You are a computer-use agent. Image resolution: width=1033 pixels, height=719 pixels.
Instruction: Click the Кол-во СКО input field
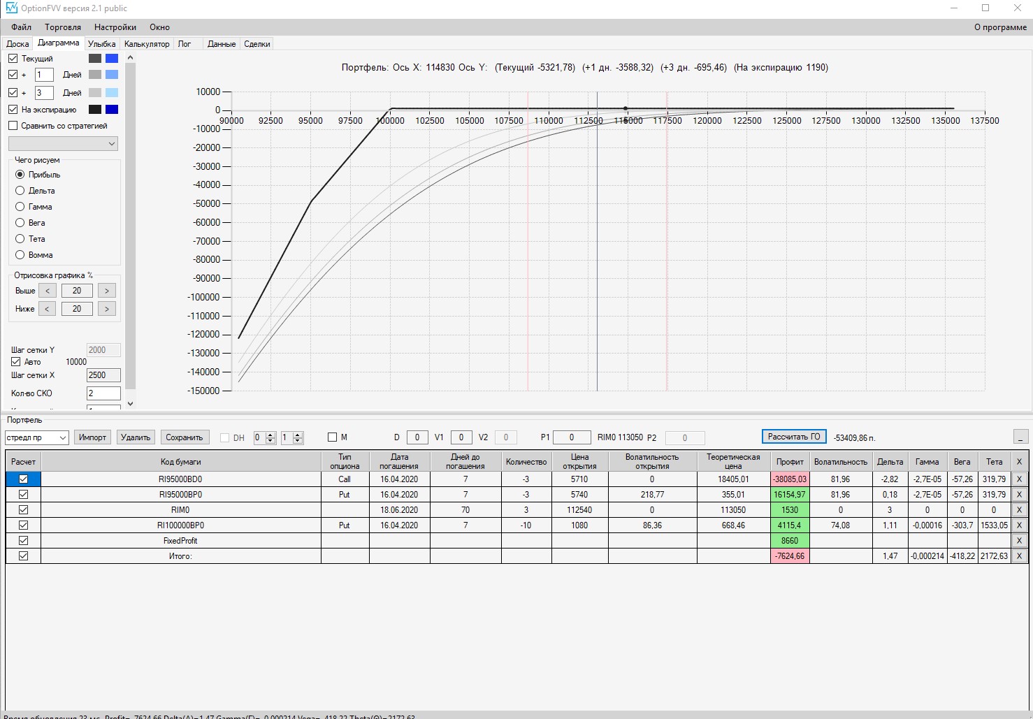(x=103, y=393)
